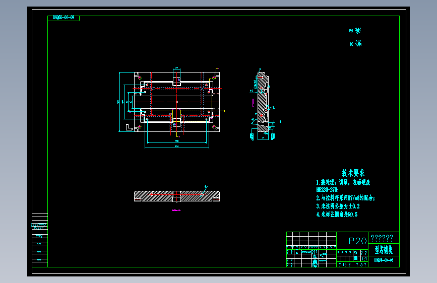Screen dimensions: 437x283
Task: Click the 技术要求 heading text
Action: pyautogui.click(x=353, y=173)
